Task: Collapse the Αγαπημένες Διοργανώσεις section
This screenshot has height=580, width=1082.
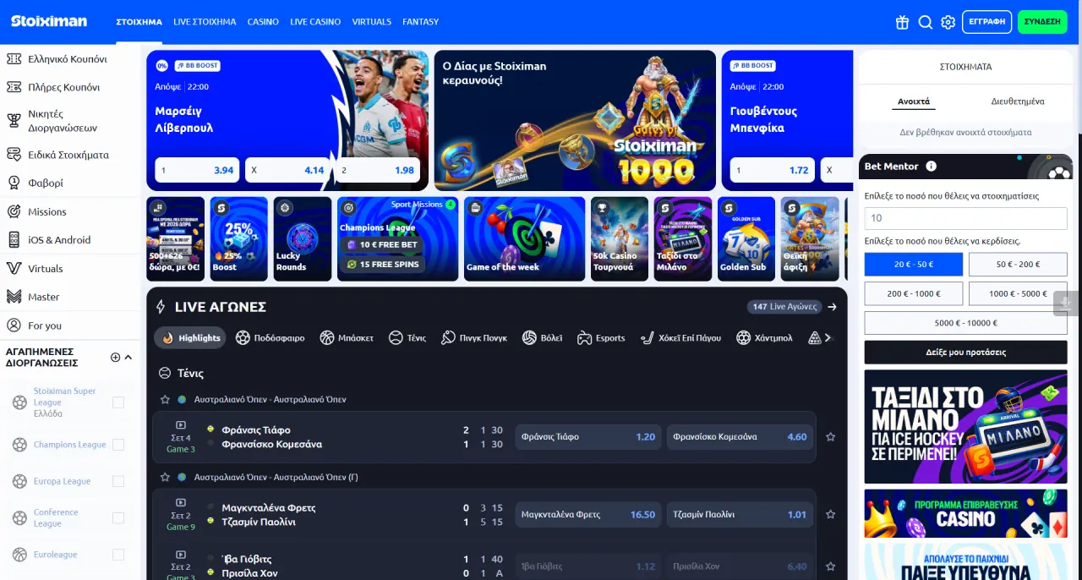Action: tap(128, 358)
